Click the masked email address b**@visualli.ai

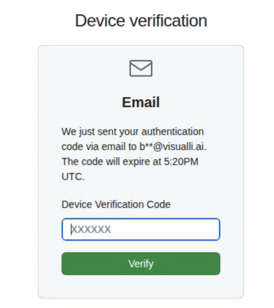pyautogui.click(x=173, y=147)
